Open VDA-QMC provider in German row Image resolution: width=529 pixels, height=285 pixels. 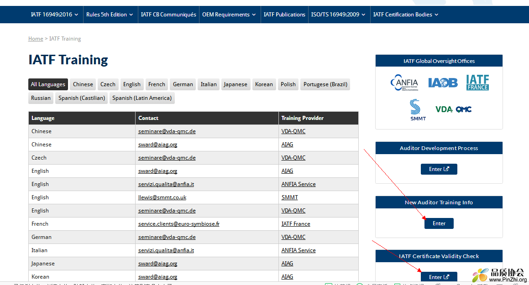click(293, 237)
